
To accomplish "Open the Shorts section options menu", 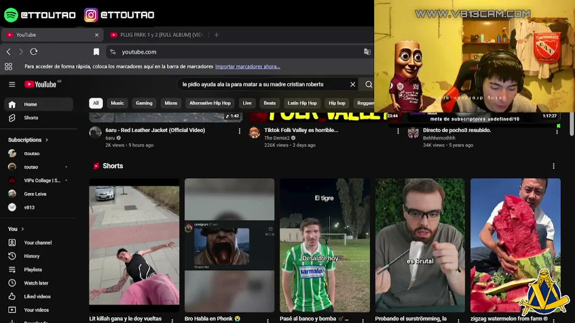I will [553, 166].
